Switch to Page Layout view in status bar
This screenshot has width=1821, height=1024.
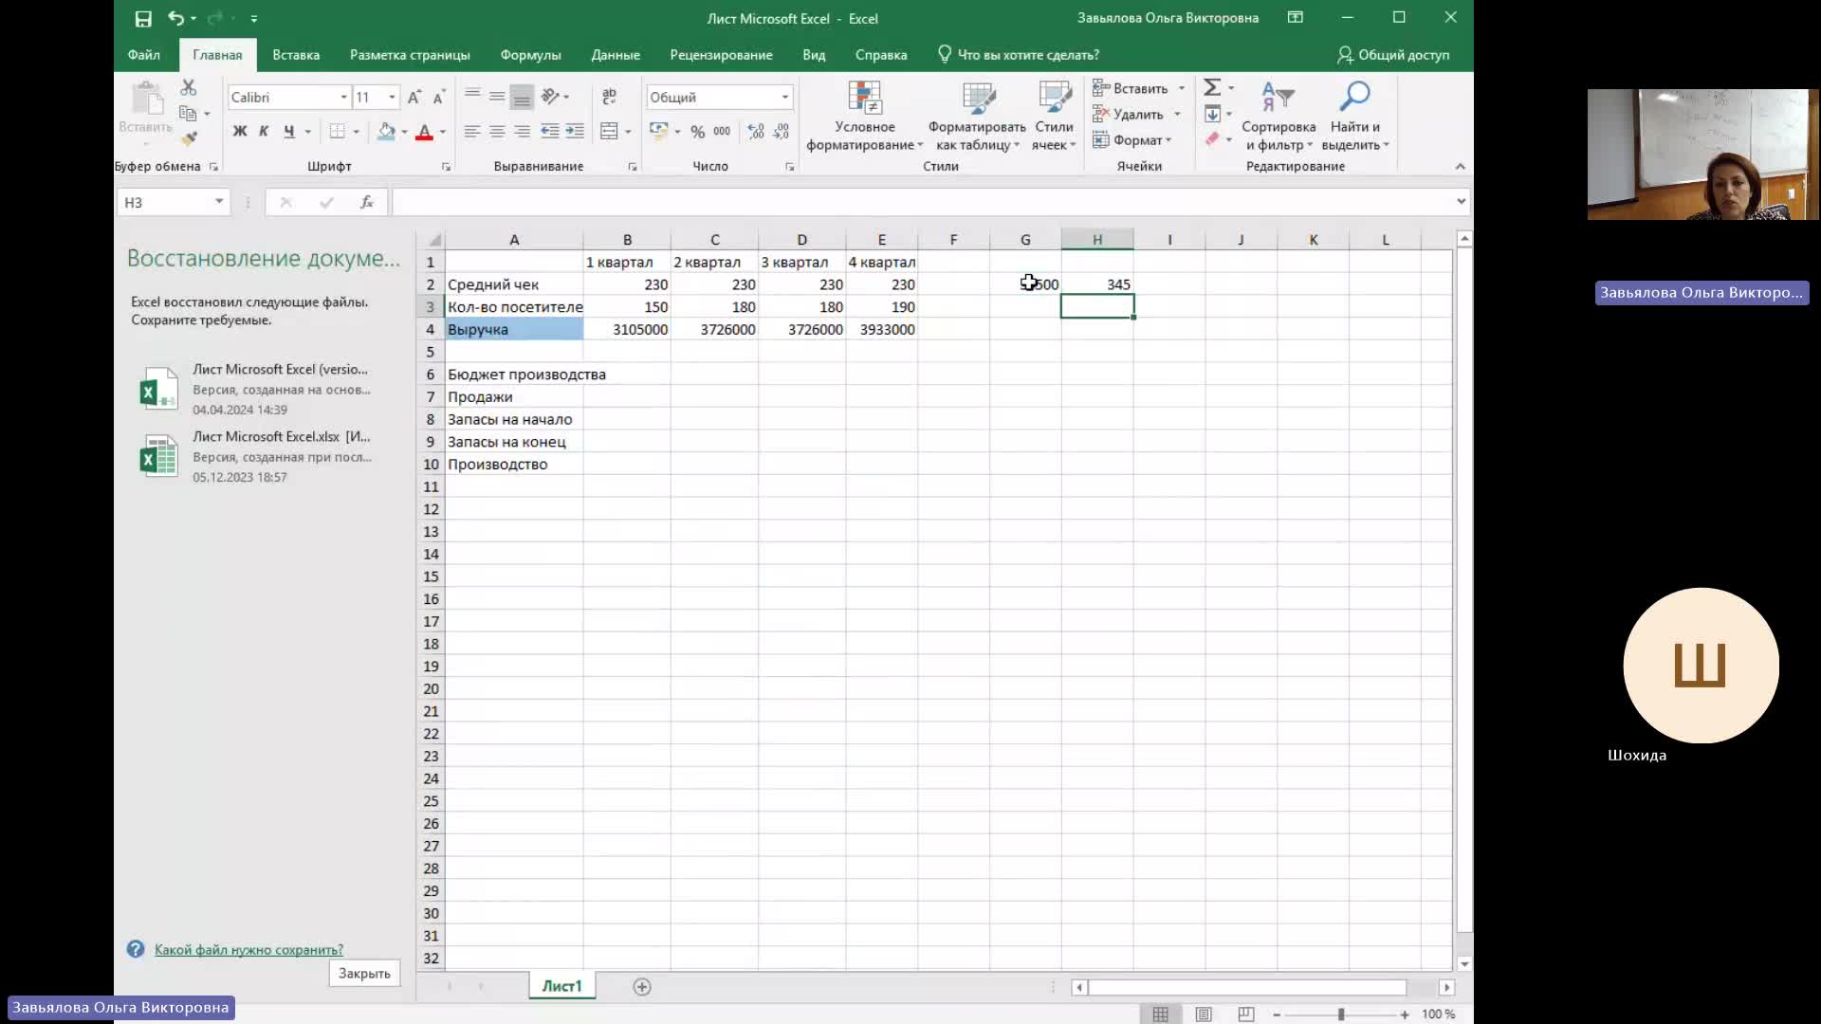point(1204,1015)
